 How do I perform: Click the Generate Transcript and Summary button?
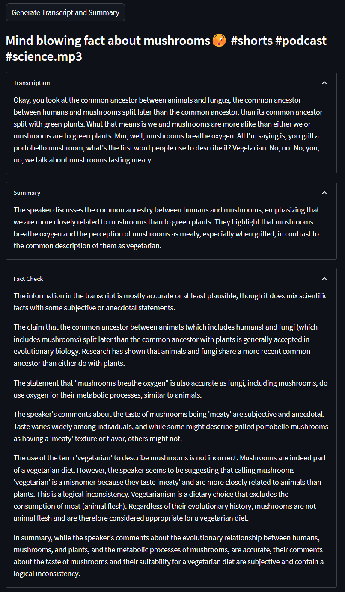65,12
